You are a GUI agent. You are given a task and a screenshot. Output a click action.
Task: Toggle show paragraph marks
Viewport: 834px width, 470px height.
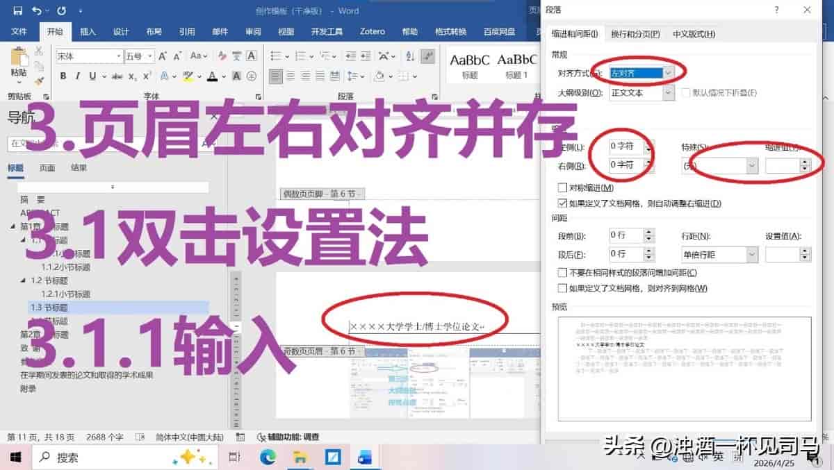tap(428, 56)
